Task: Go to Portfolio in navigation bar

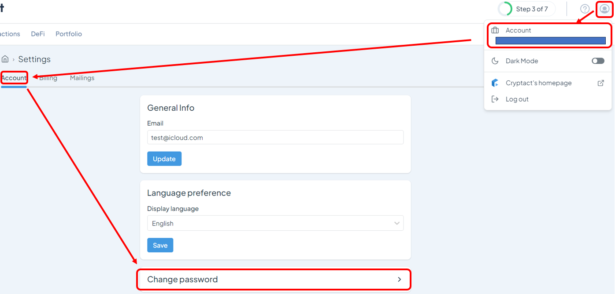Action: (x=69, y=34)
